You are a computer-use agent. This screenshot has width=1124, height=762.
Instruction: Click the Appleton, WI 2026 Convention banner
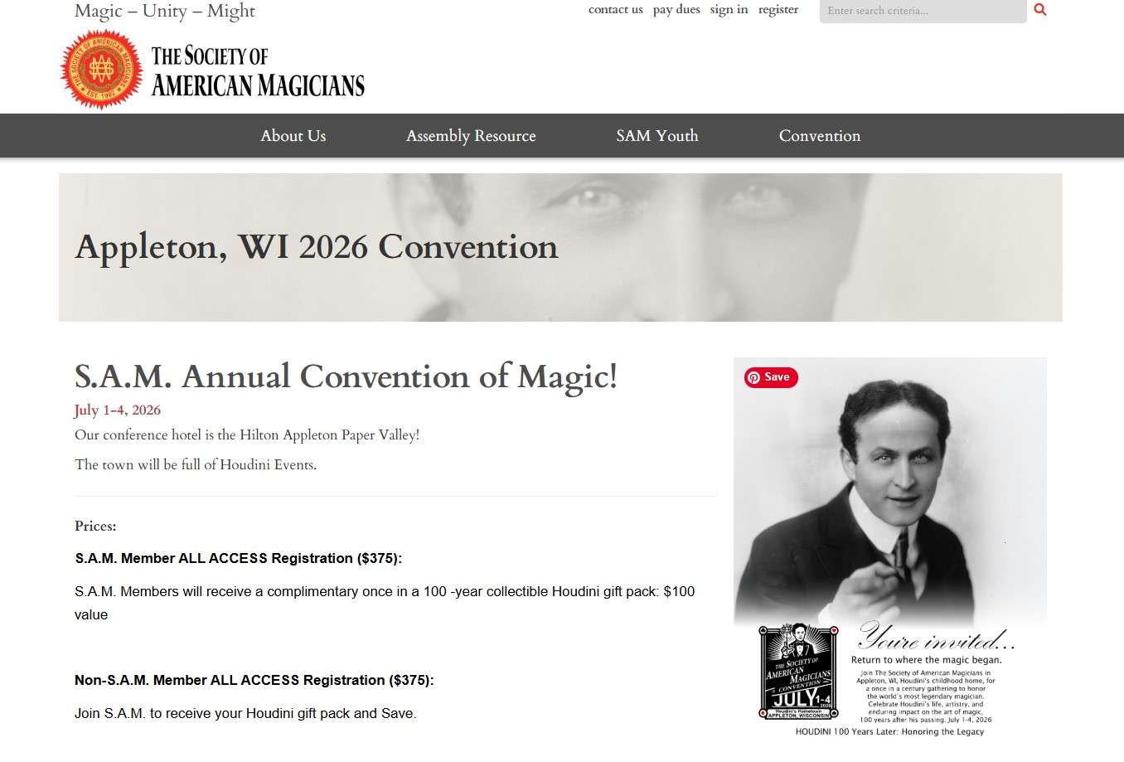point(560,247)
